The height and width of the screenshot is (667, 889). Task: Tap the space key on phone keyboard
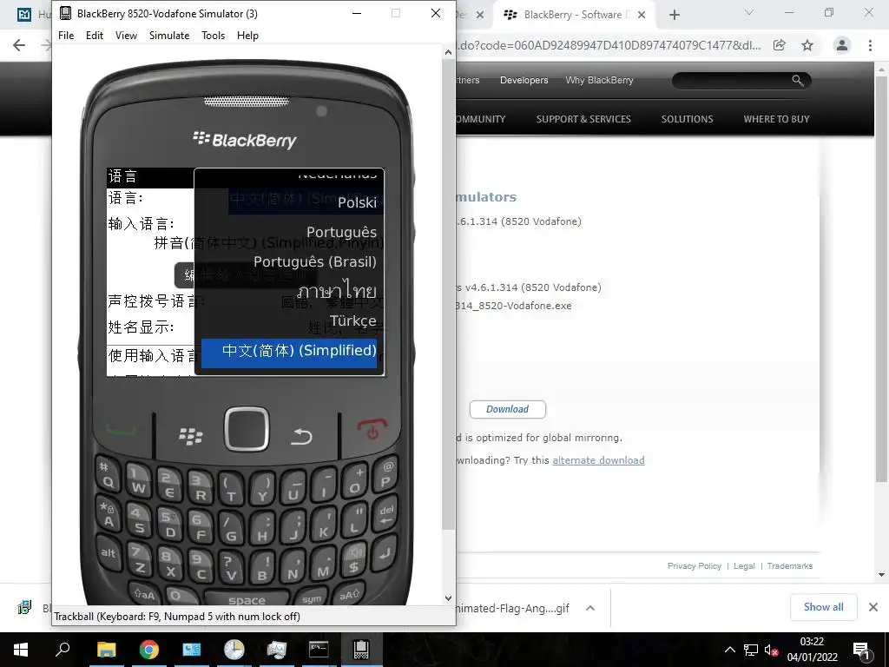point(247,599)
